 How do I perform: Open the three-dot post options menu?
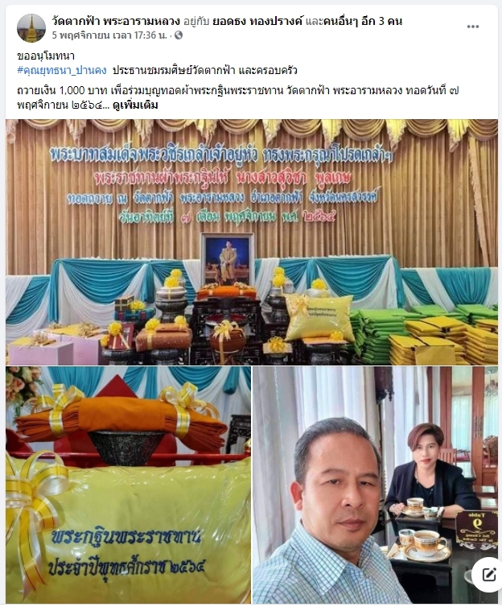click(472, 27)
